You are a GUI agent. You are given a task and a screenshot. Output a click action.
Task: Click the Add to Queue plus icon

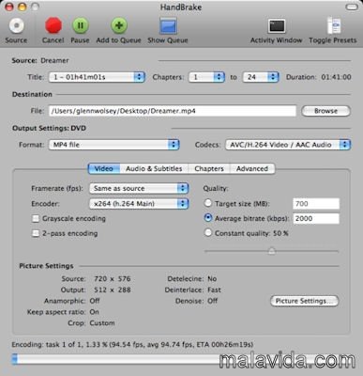(119, 25)
